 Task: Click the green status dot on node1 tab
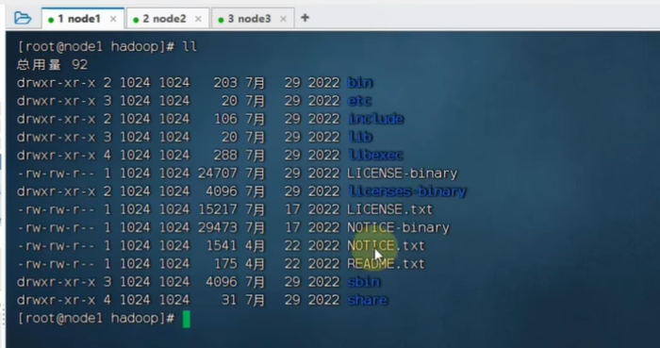(51, 20)
